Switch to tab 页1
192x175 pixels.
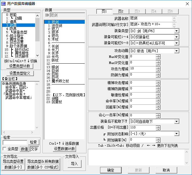tap(104, 11)
